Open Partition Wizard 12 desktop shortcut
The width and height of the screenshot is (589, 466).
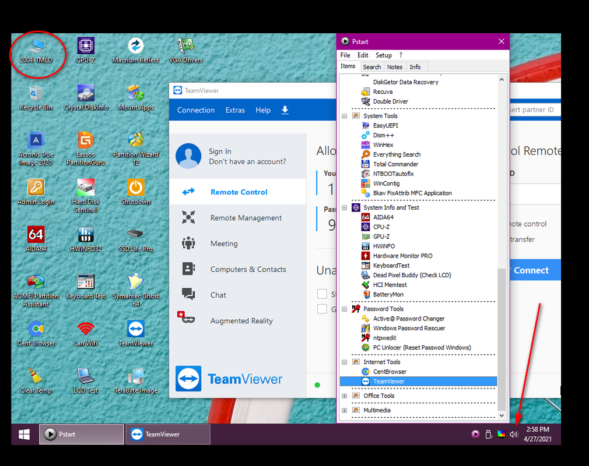(136, 149)
